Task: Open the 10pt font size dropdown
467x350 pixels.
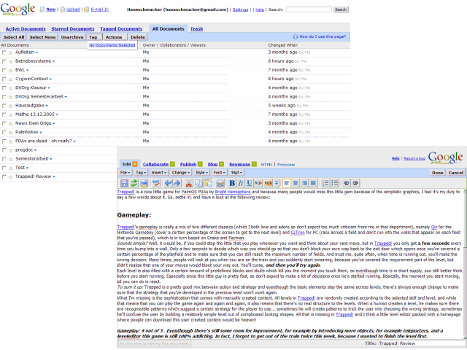Action: [x=236, y=173]
